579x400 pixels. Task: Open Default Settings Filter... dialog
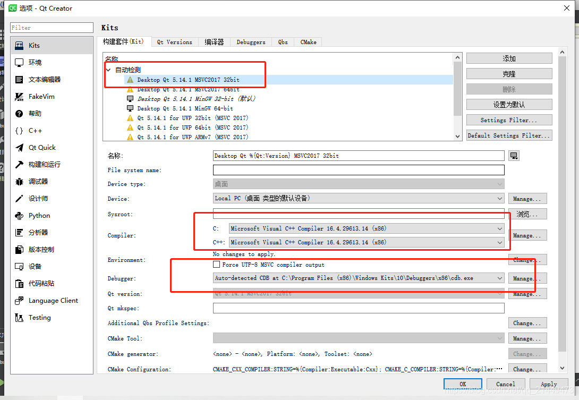click(x=509, y=135)
